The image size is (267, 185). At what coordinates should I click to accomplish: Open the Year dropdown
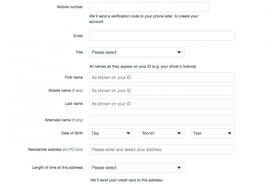pyautogui.click(x=213, y=133)
